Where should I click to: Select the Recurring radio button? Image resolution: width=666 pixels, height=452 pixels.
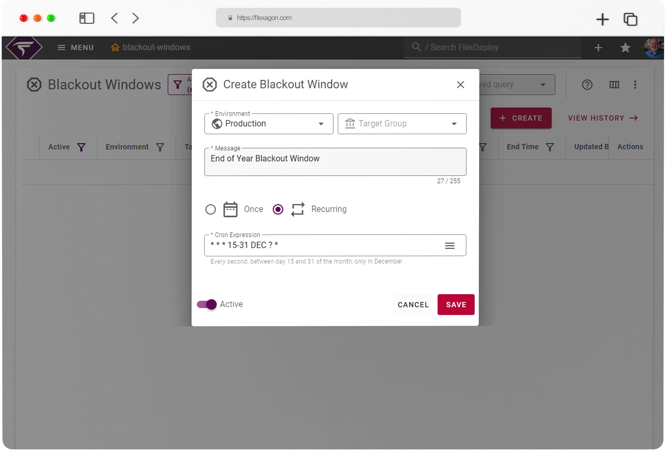click(278, 209)
